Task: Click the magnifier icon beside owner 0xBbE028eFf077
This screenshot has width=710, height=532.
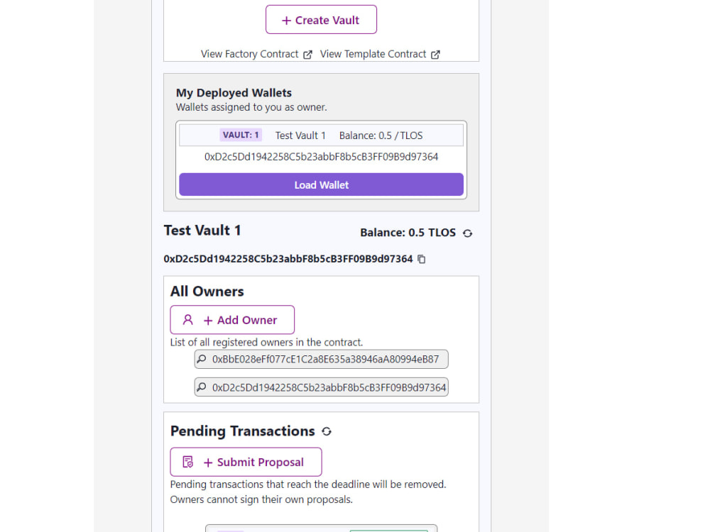Action: tap(201, 359)
